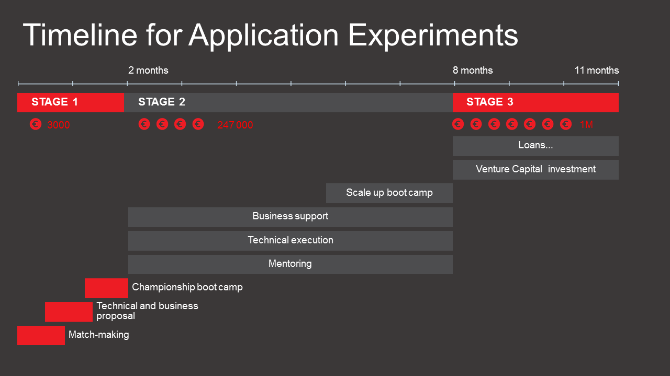Select the STAGE 3 red bar
The height and width of the screenshot is (376, 670).
(535, 102)
